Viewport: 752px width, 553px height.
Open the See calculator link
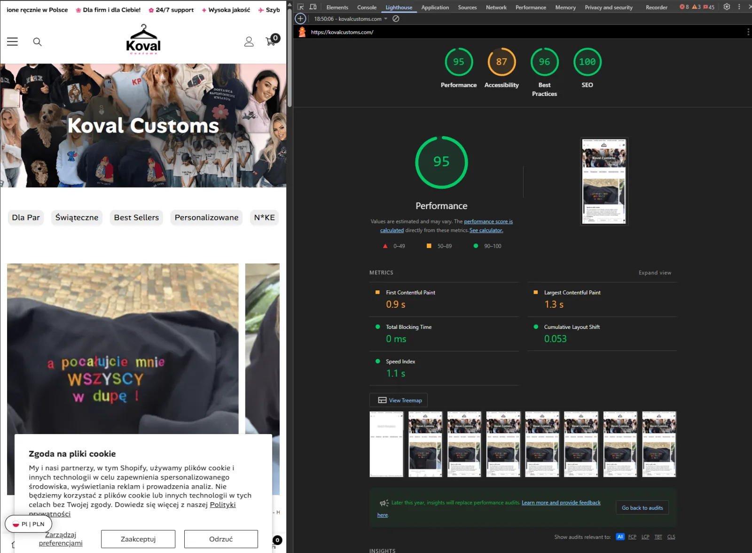click(x=486, y=230)
